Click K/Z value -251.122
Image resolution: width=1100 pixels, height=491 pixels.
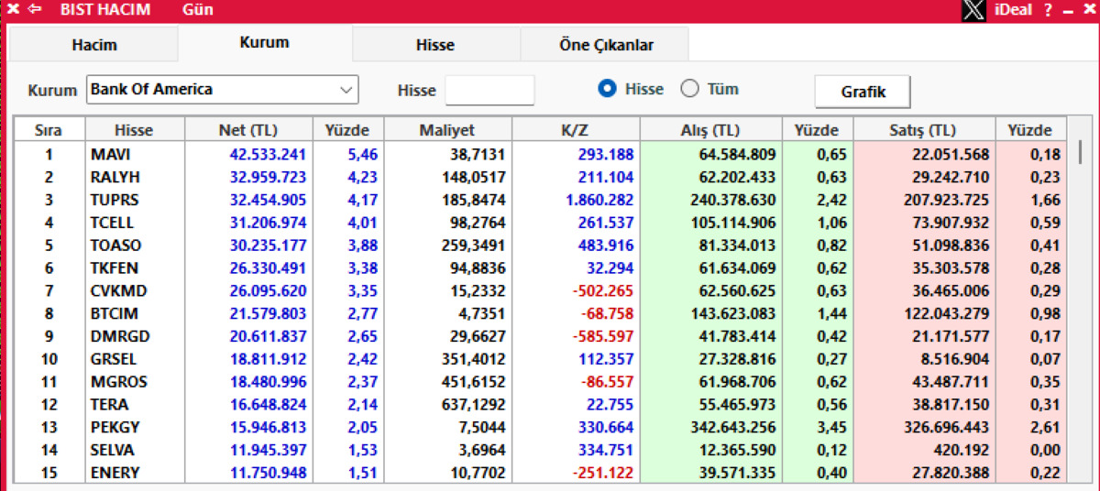(x=602, y=473)
